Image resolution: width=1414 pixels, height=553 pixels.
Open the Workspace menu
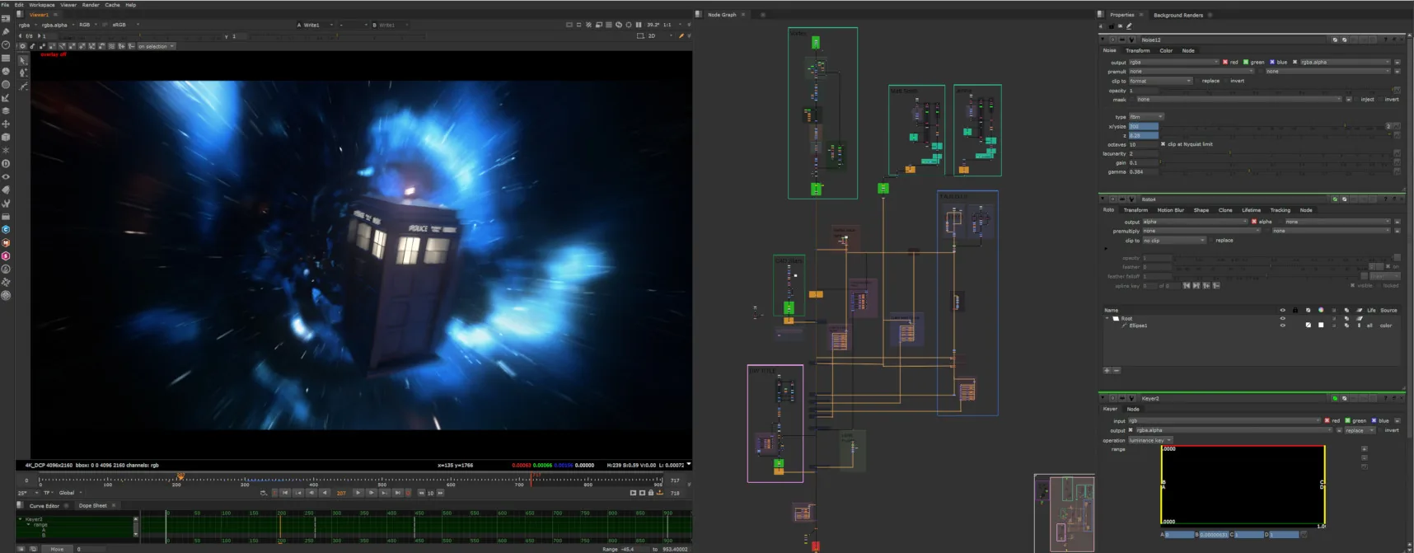tap(42, 5)
